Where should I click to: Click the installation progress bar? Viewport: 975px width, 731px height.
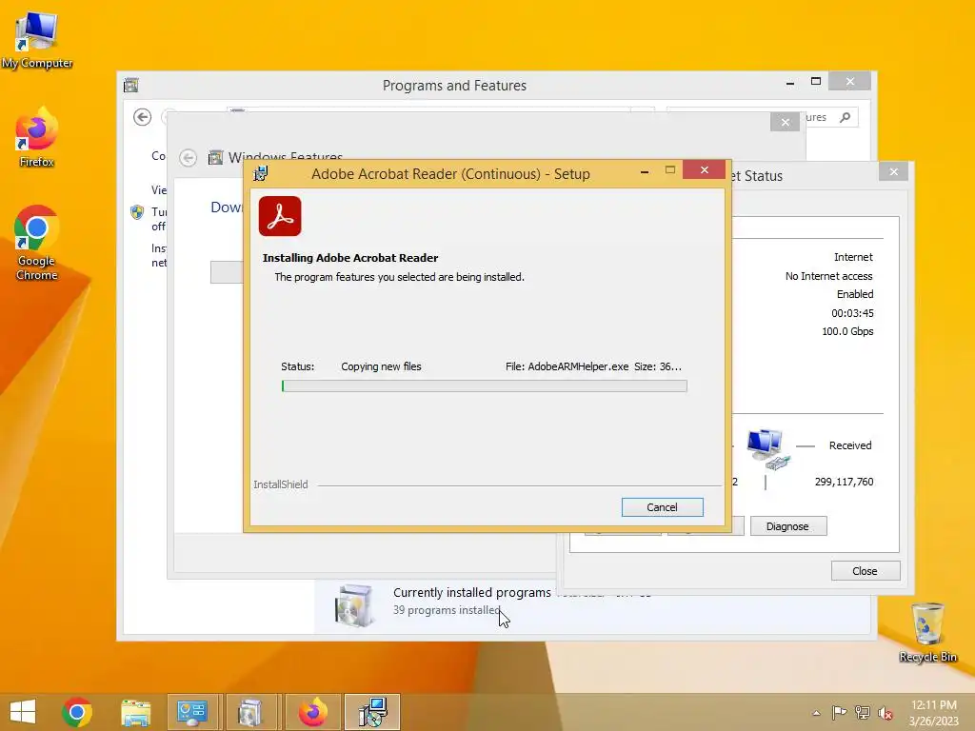pos(485,386)
